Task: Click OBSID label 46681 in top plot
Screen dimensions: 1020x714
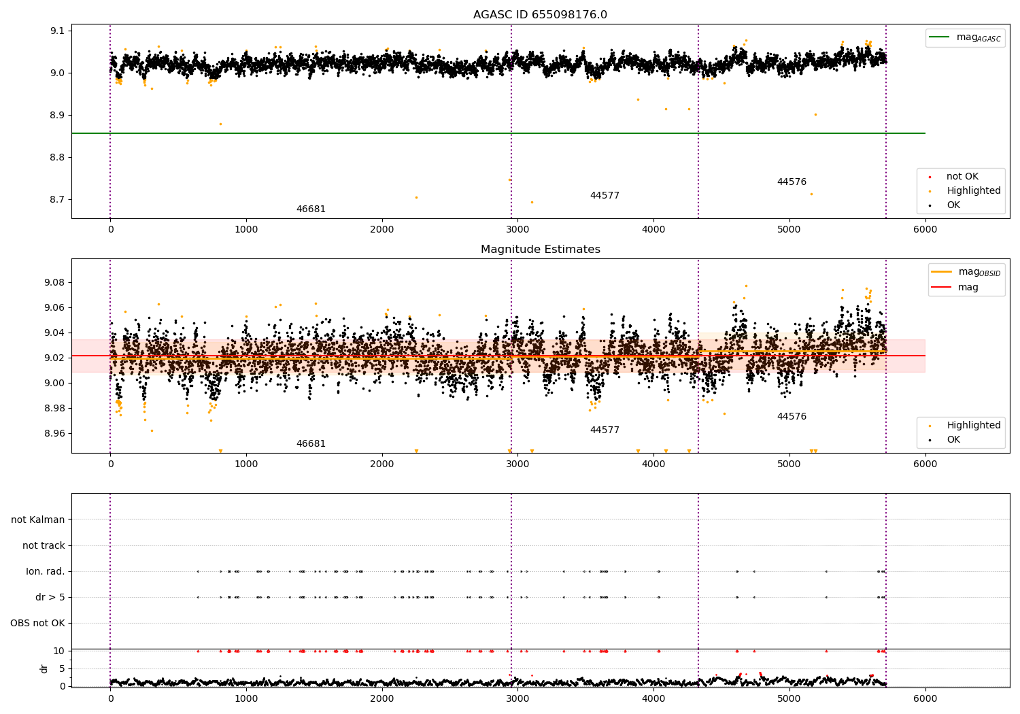Action: point(311,209)
